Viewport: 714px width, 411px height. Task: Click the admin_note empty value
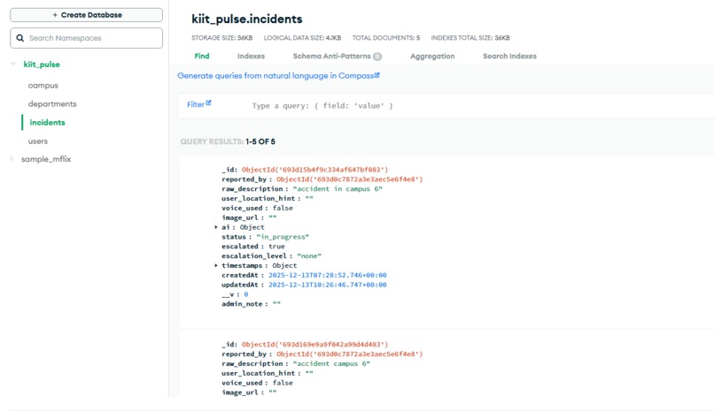(x=276, y=304)
